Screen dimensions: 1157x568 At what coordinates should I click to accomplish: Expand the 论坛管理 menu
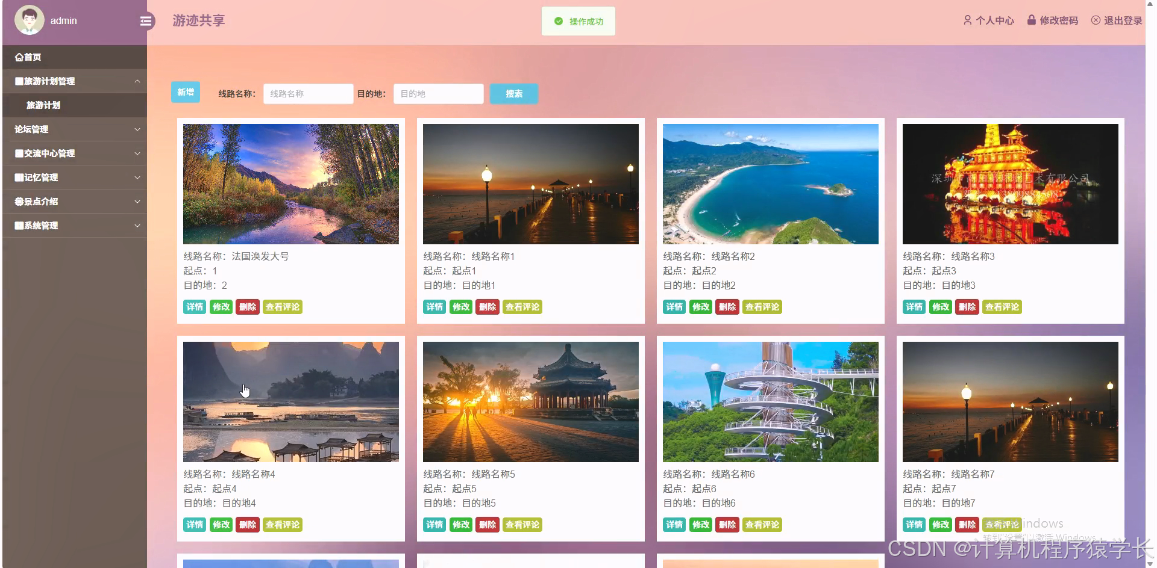75,129
